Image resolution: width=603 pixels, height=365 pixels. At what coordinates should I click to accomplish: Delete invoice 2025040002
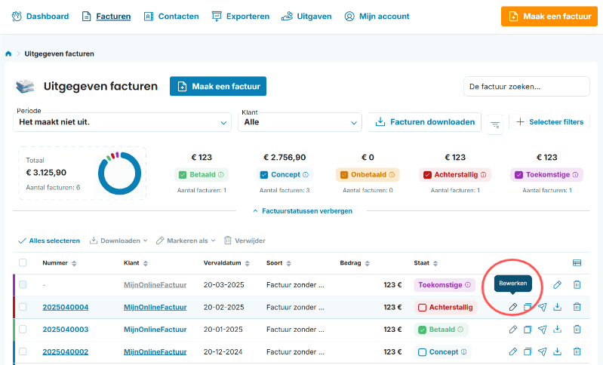coord(577,351)
